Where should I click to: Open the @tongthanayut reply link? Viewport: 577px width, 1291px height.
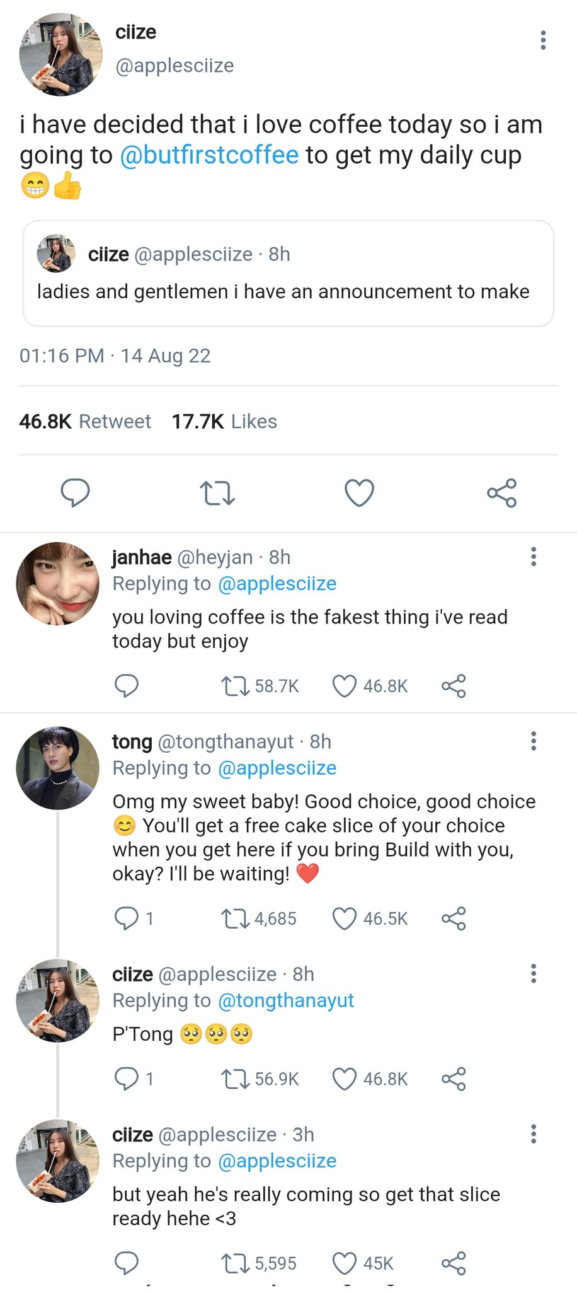(285, 1000)
